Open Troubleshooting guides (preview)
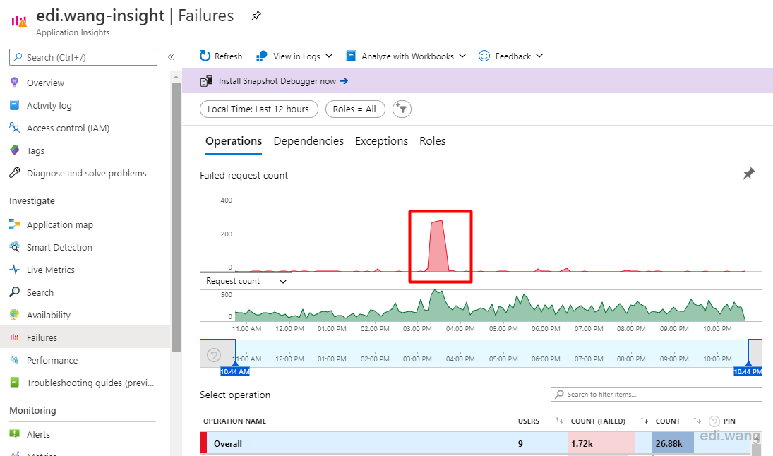773x456 pixels. 90,383
